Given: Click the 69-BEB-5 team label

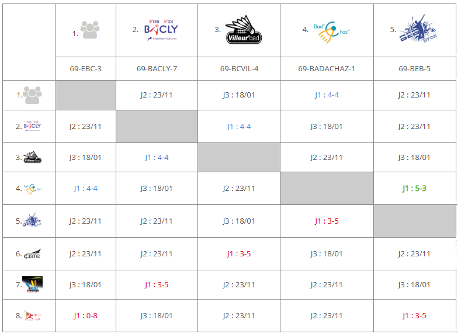Looking at the screenshot, I should pos(414,68).
